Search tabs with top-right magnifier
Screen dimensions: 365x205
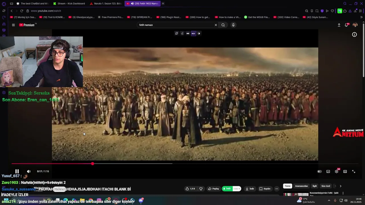click(345, 3)
